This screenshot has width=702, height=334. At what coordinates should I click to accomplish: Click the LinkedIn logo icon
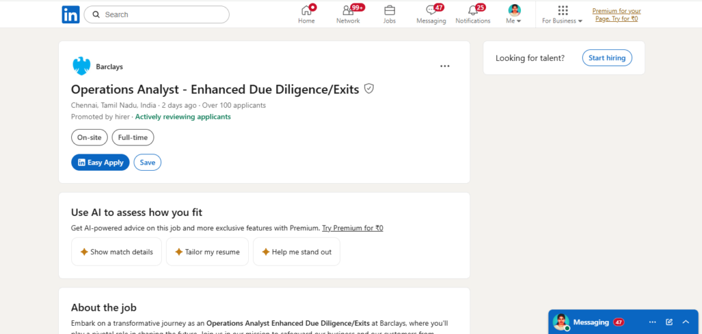point(71,14)
